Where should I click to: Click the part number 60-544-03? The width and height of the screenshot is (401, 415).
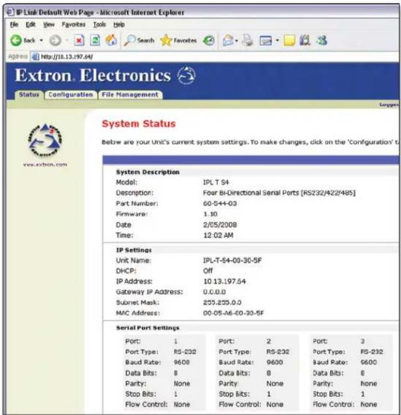(x=220, y=203)
